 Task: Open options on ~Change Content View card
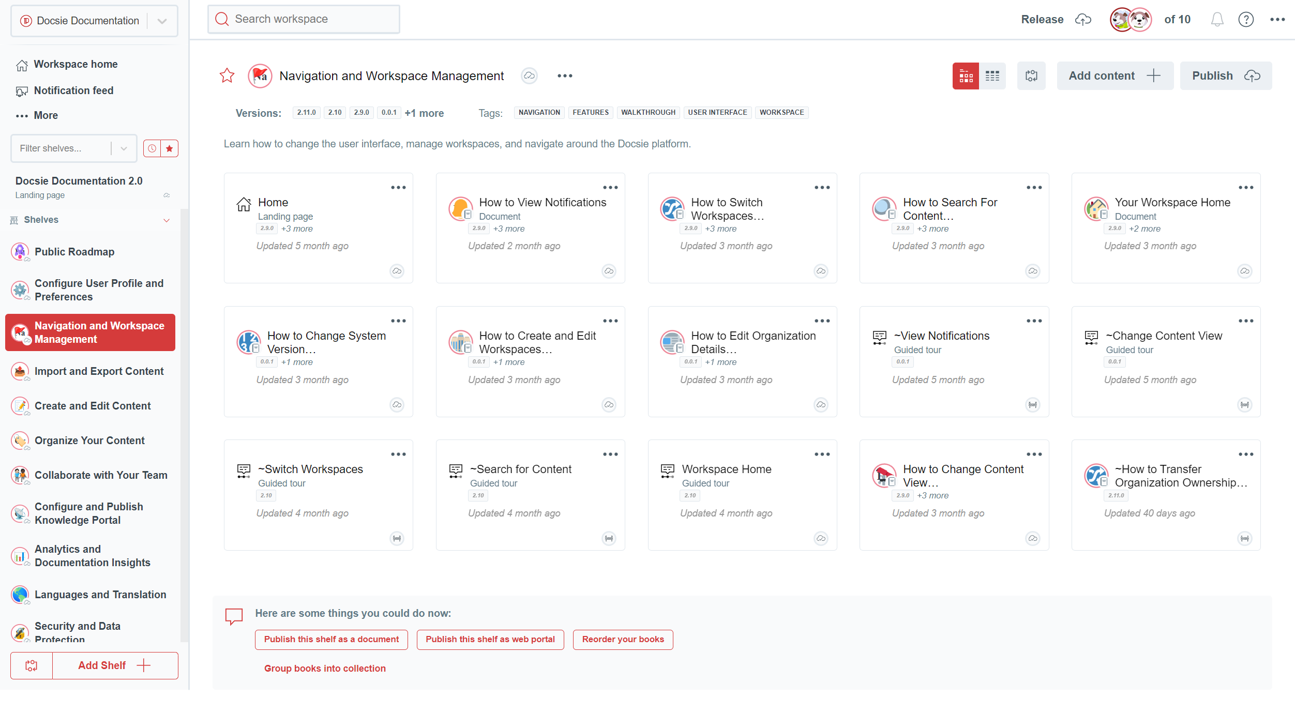pyautogui.click(x=1246, y=321)
